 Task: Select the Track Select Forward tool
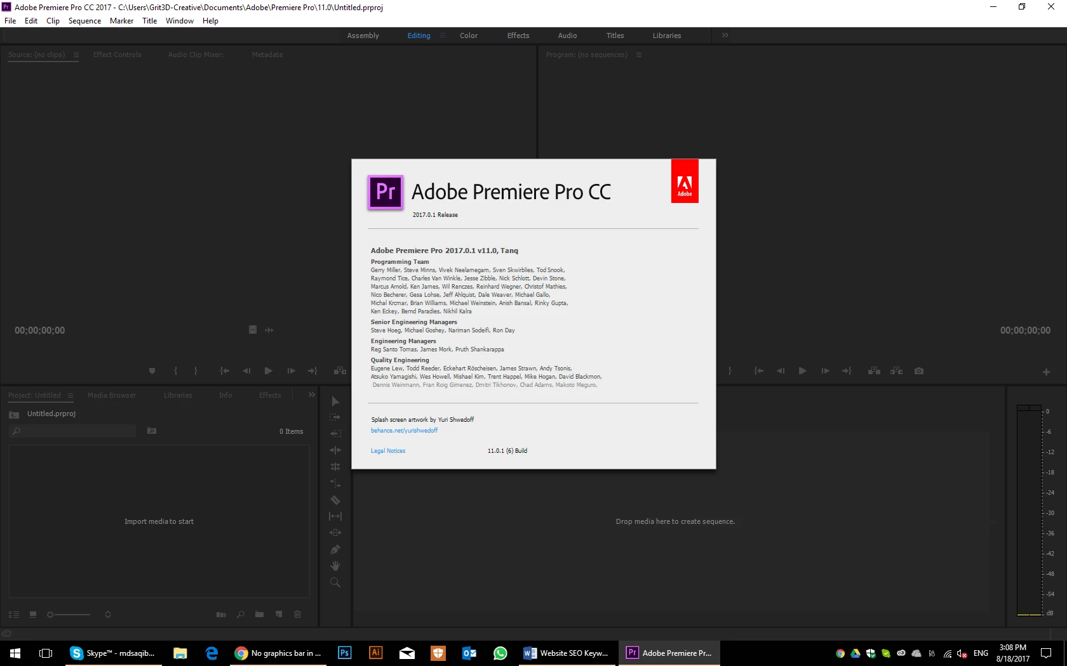335,417
